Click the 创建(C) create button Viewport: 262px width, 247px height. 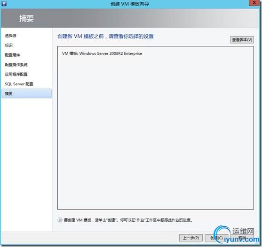click(216, 238)
